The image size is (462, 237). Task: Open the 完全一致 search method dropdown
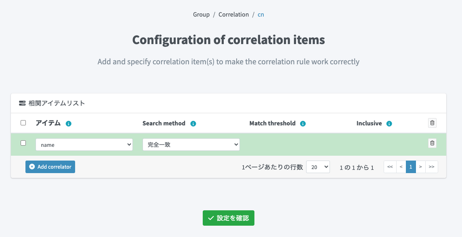pyautogui.click(x=191, y=144)
